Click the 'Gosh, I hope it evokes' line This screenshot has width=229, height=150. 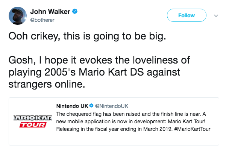[99, 60]
